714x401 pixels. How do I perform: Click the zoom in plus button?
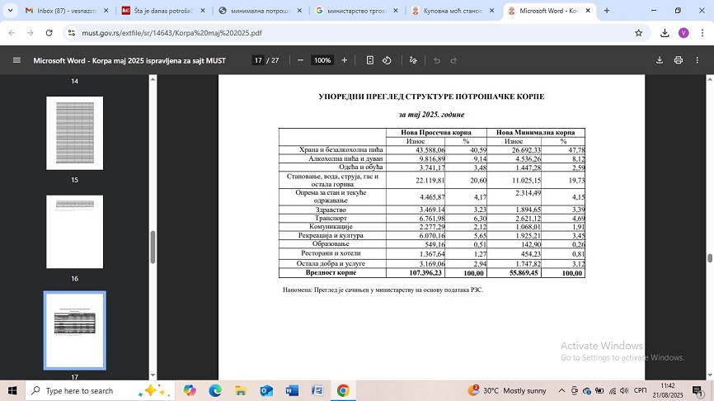click(x=345, y=60)
